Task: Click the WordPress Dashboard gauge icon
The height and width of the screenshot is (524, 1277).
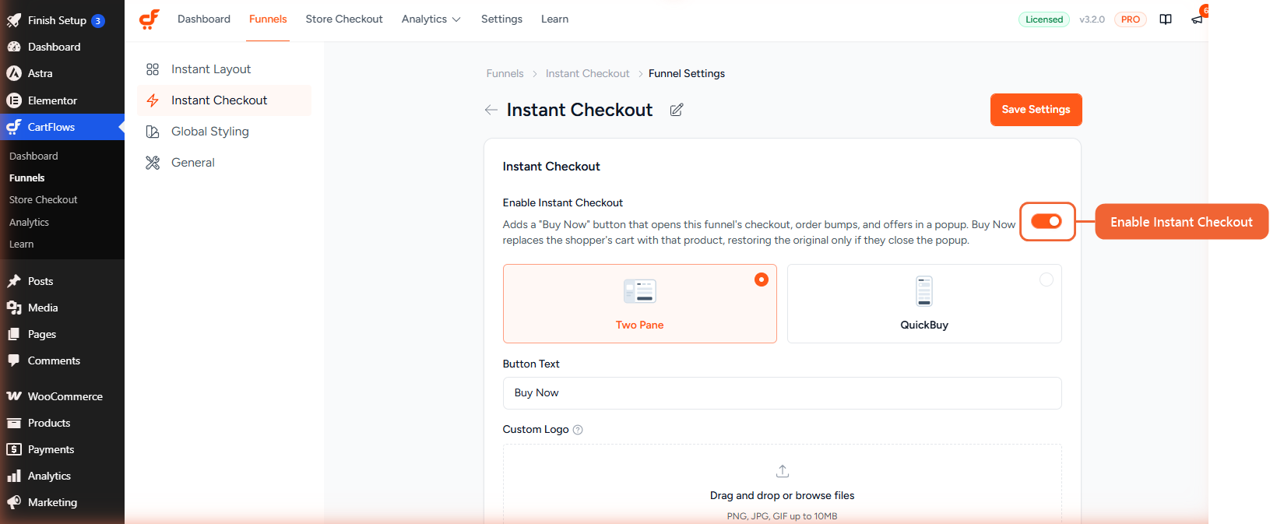Action: 14,47
